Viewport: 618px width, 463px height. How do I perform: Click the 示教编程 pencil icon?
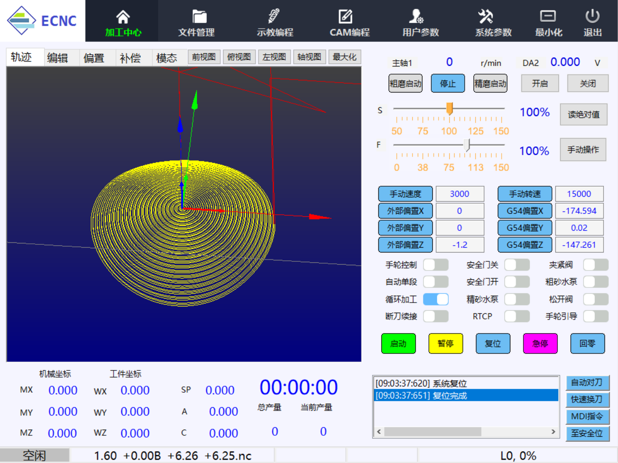coord(274,16)
